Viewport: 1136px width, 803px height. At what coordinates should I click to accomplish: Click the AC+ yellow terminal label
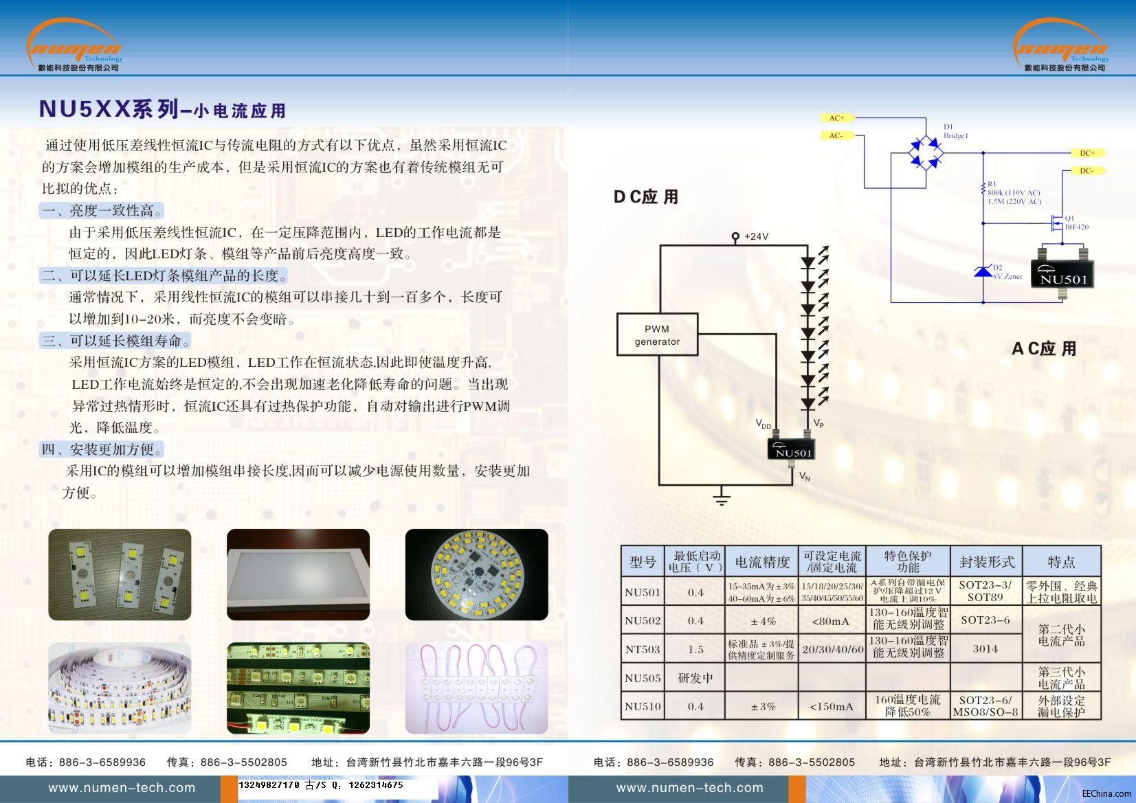click(x=836, y=118)
